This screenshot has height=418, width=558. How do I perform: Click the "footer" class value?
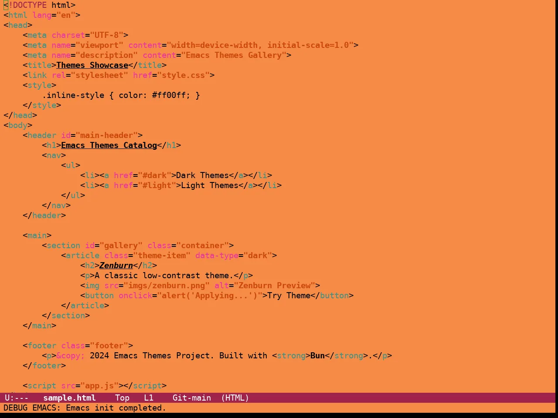[109, 346]
